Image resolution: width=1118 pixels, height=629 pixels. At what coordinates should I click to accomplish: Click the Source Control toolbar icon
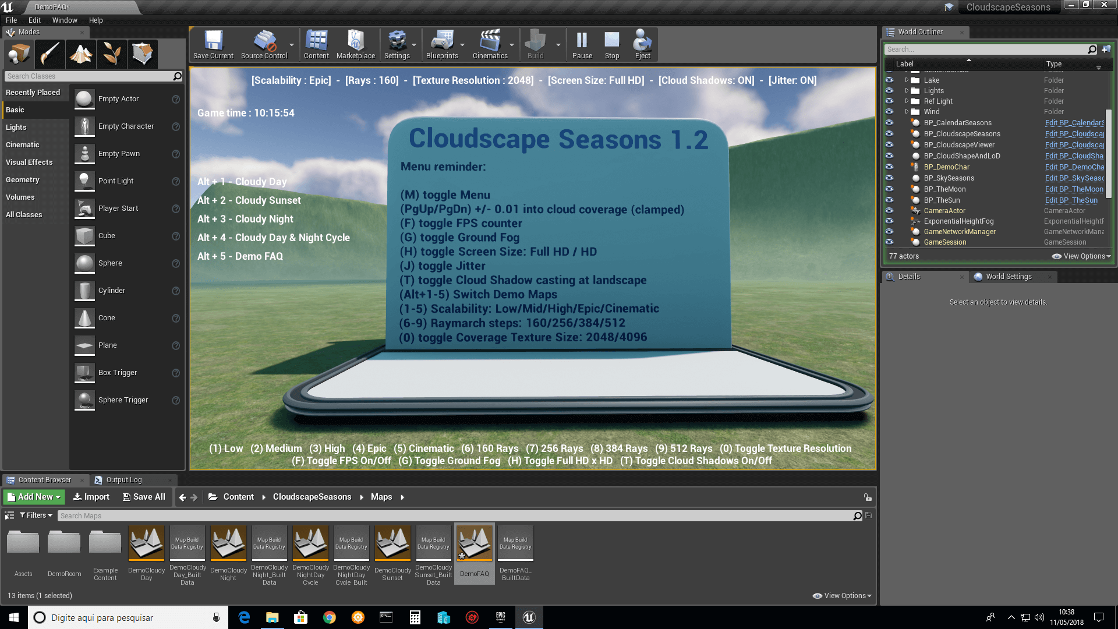pos(263,44)
